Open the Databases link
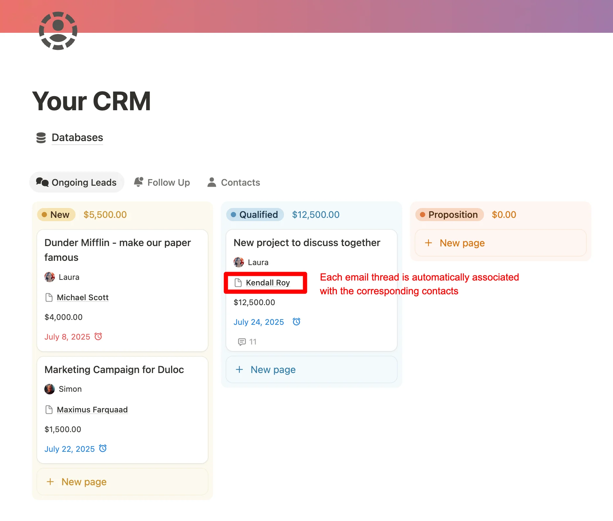Screen dimensions: 613x521 [77, 137]
